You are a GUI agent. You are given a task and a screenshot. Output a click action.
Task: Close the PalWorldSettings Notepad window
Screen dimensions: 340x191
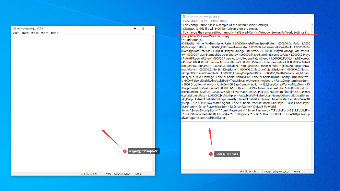(151, 28)
